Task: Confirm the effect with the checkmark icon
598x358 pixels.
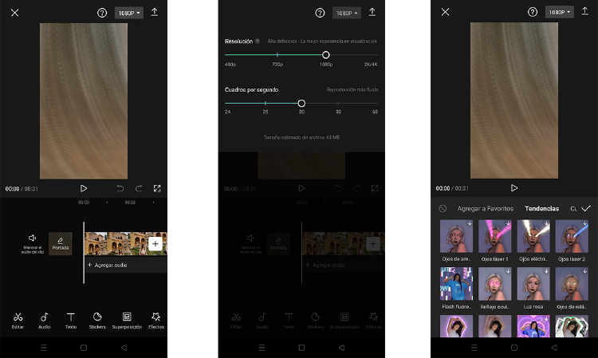Action: tap(586, 208)
